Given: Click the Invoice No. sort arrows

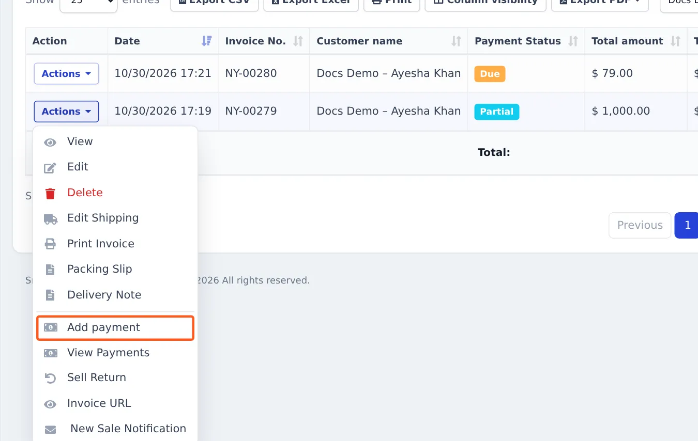Looking at the screenshot, I should 298,41.
